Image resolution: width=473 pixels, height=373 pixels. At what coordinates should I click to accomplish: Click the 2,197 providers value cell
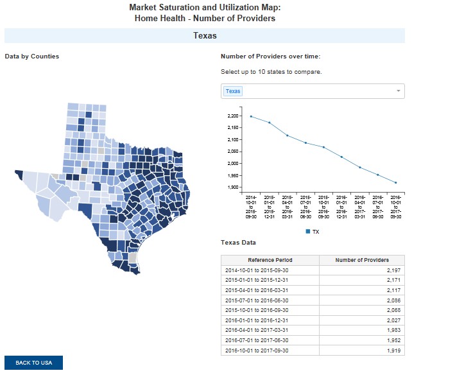tap(361, 270)
